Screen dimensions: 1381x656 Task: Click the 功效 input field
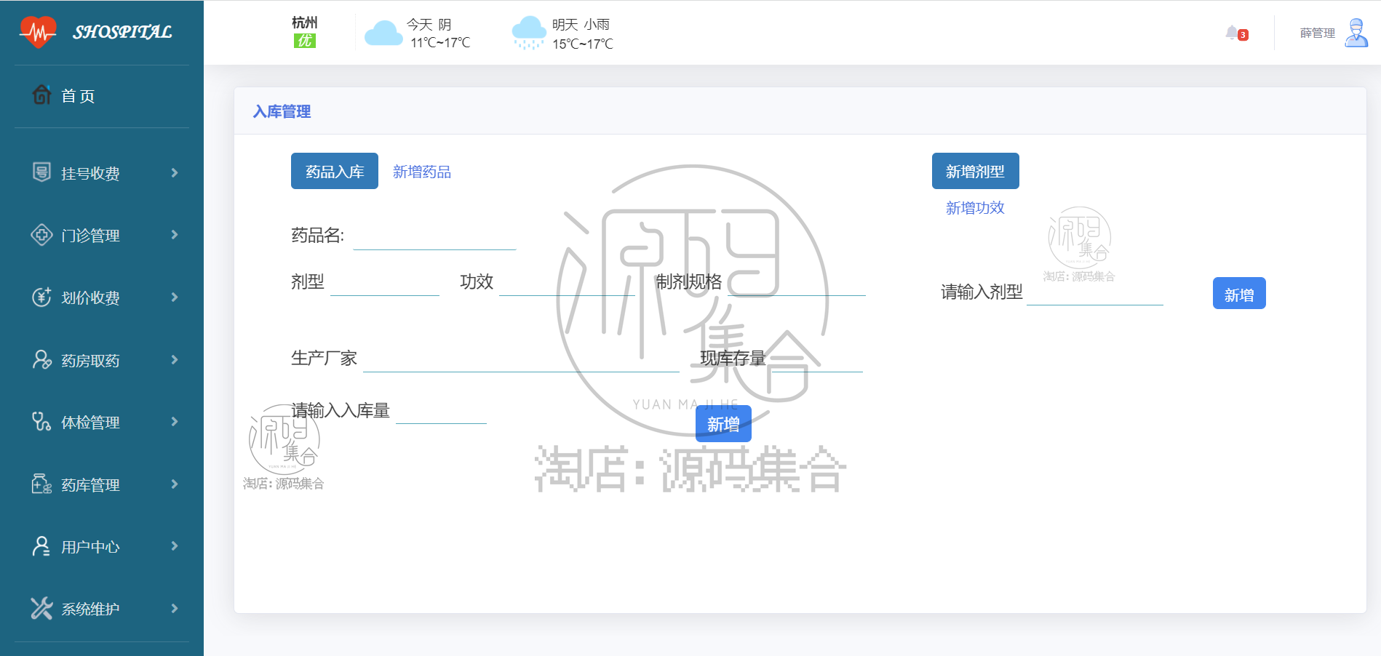coord(568,283)
